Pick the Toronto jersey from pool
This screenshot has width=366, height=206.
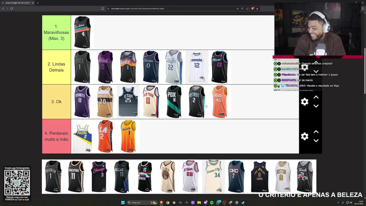[x=305, y=177]
